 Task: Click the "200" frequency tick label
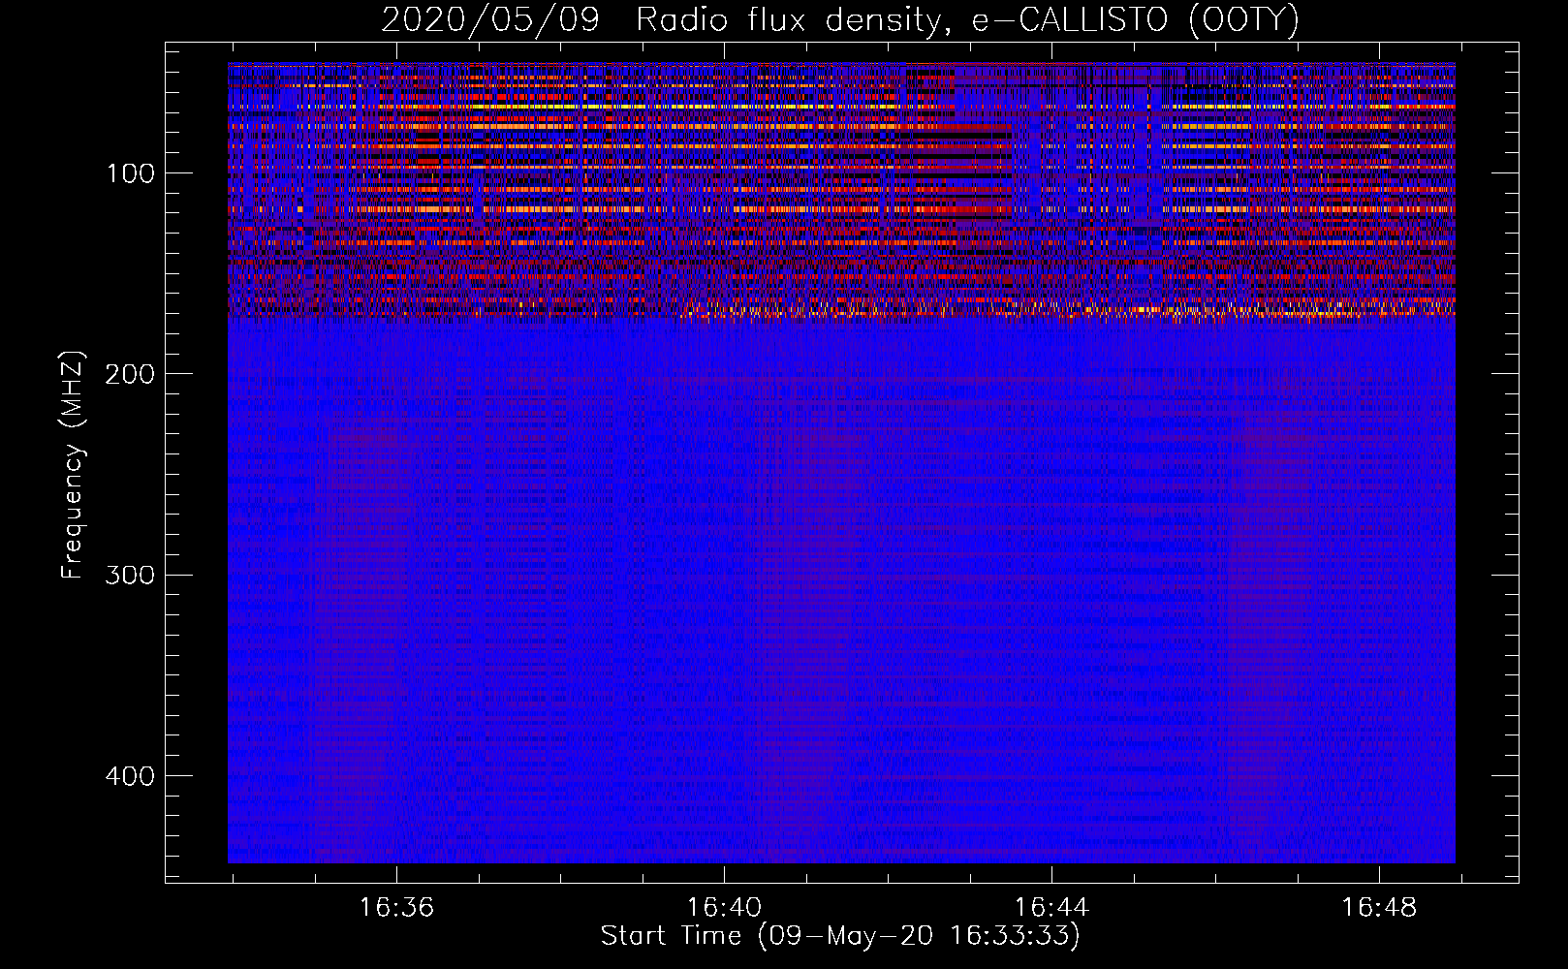[x=131, y=374]
